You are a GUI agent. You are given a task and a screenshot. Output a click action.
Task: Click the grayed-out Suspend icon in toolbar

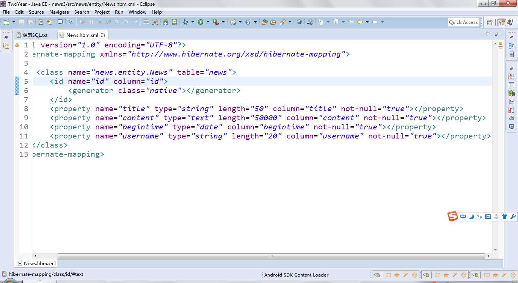point(91,22)
